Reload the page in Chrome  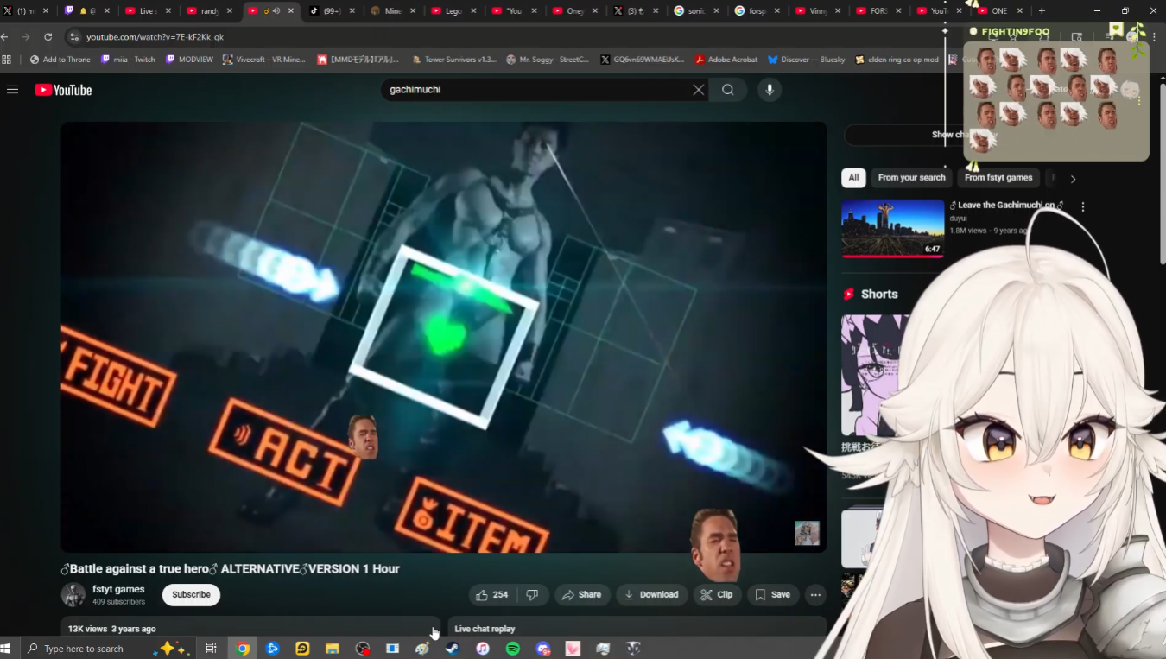(48, 37)
